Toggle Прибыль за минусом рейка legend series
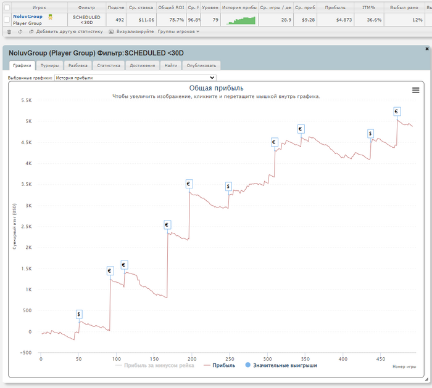The image size is (432, 388). [x=154, y=365]
